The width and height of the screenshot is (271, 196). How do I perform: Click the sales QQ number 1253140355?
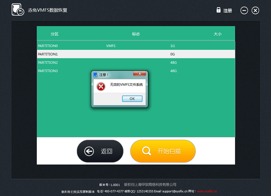pos(145,191)
